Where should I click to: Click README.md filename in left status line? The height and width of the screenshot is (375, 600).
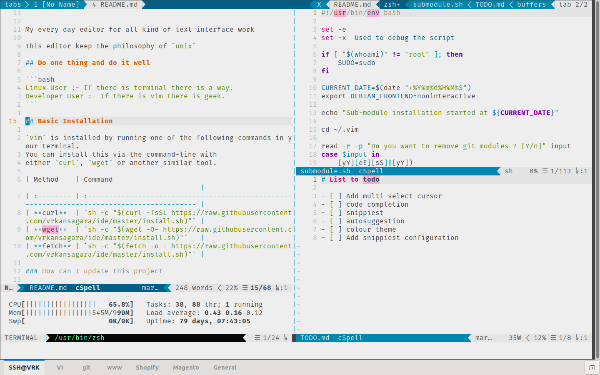point(48,288)
